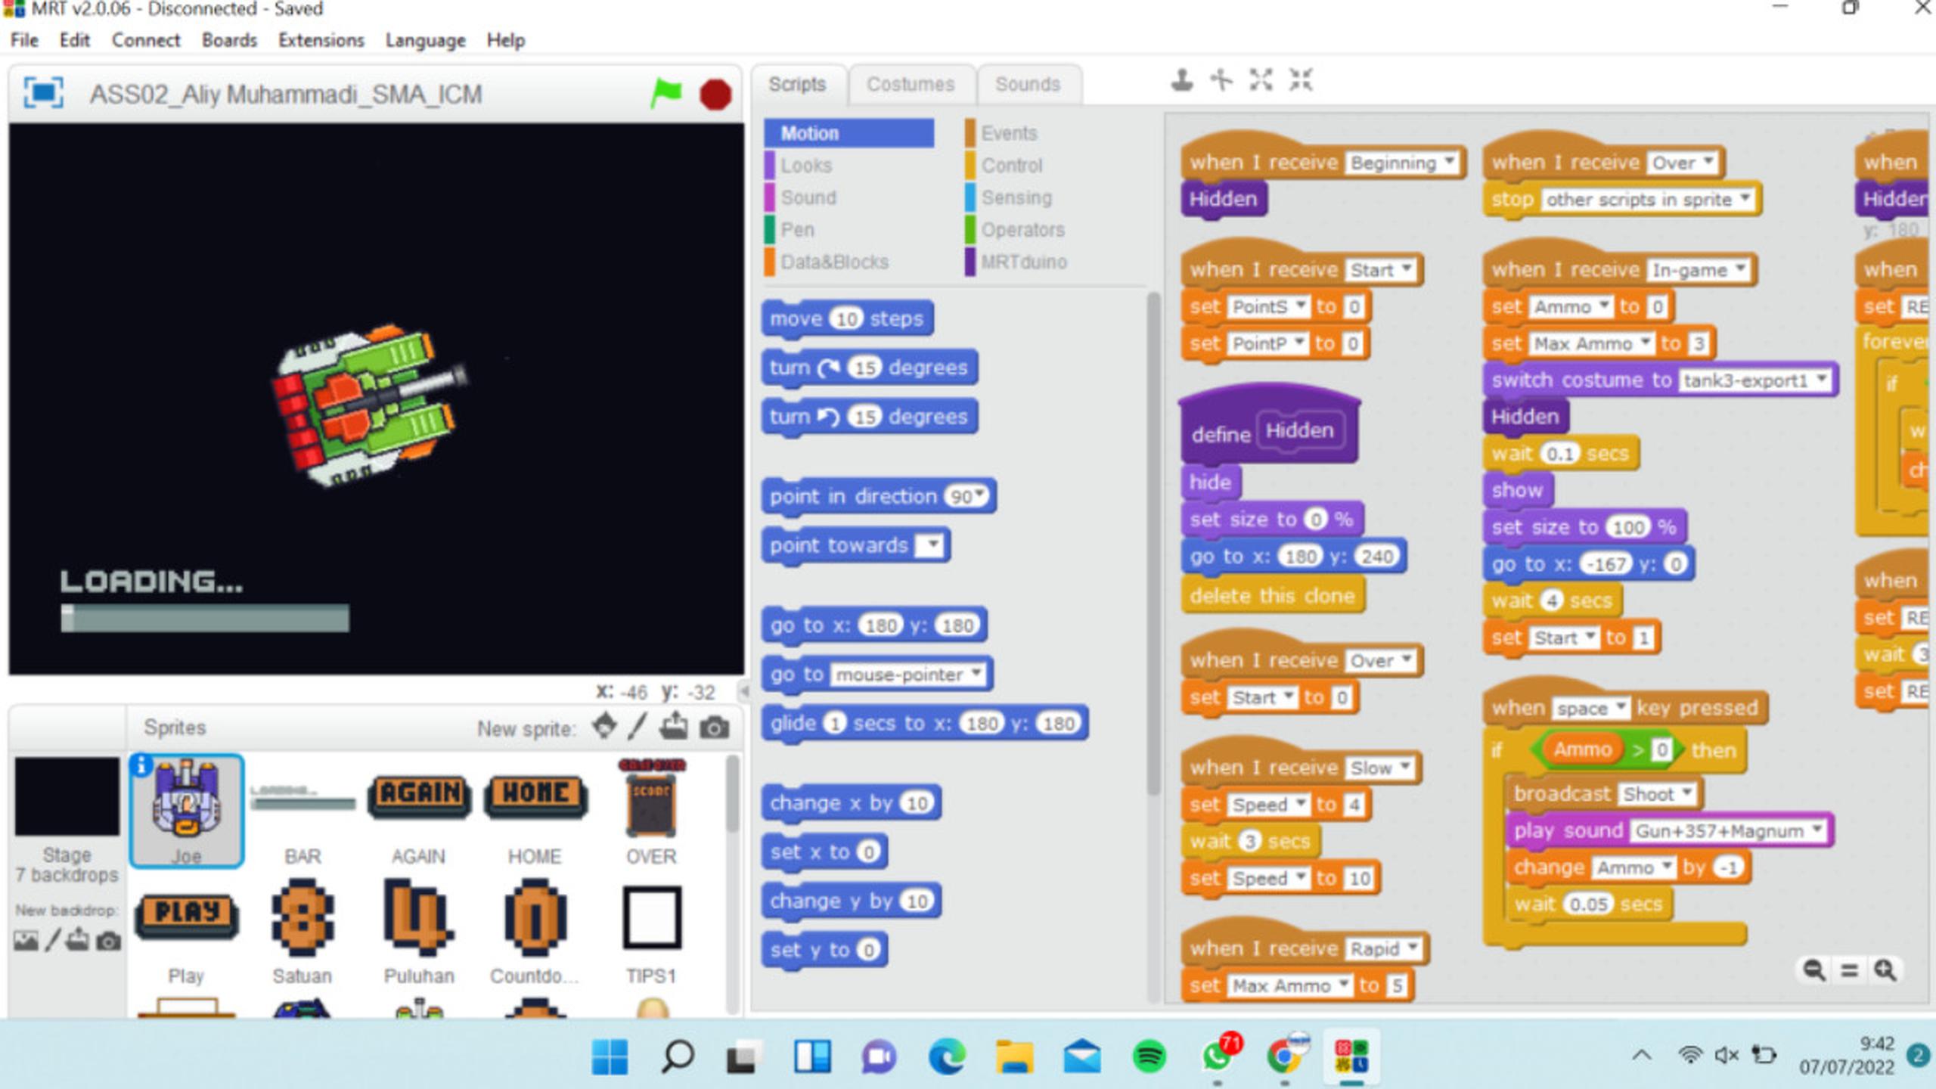1936x1089 pixels.
Task: Open the Edit menu
Action: coord(74,40)
